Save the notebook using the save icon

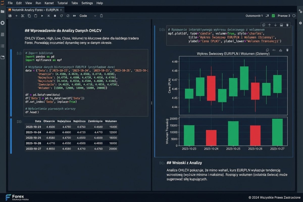(10, 16)
